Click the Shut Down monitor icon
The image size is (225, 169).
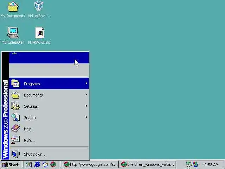(15, 154)
